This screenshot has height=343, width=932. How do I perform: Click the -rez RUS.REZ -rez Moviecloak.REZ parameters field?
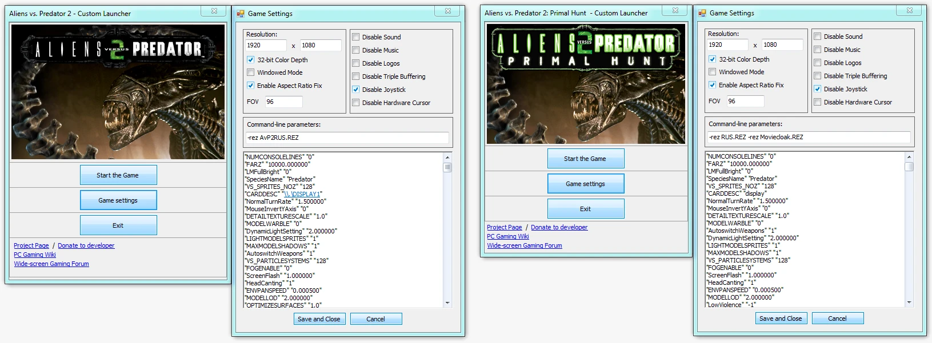click(x=809, y=137)
